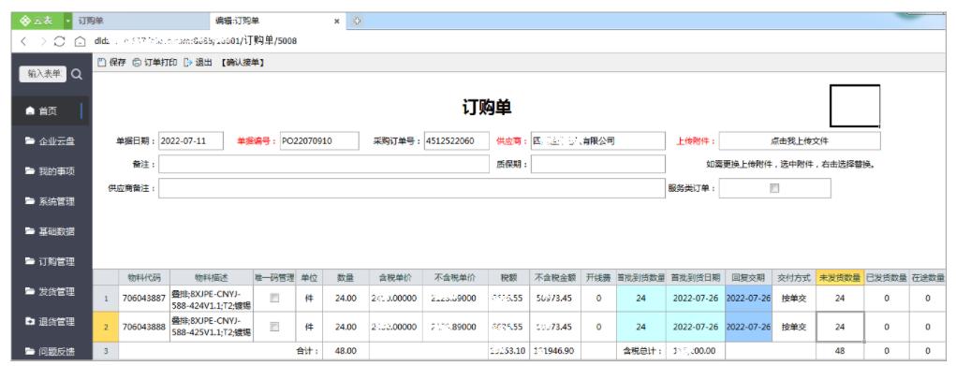Close the 编辑:订购单 tab
The height and width of the screenshot is (366, 956).
(336, 21)
